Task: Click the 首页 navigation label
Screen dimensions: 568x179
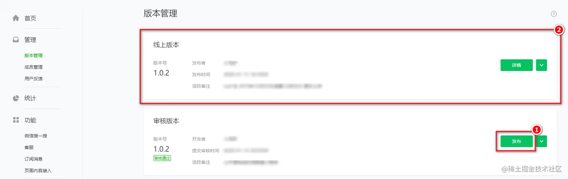Action: click(x=30, y=18)
